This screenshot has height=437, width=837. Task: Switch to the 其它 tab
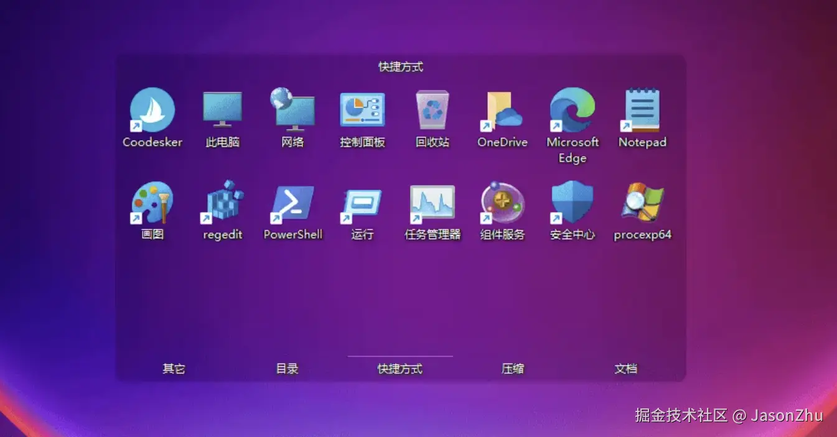[x=174, y=369]
